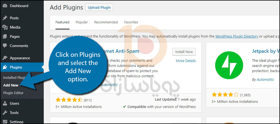
Task: Click the Upload Plugin button
Action: tap(99, 7)
